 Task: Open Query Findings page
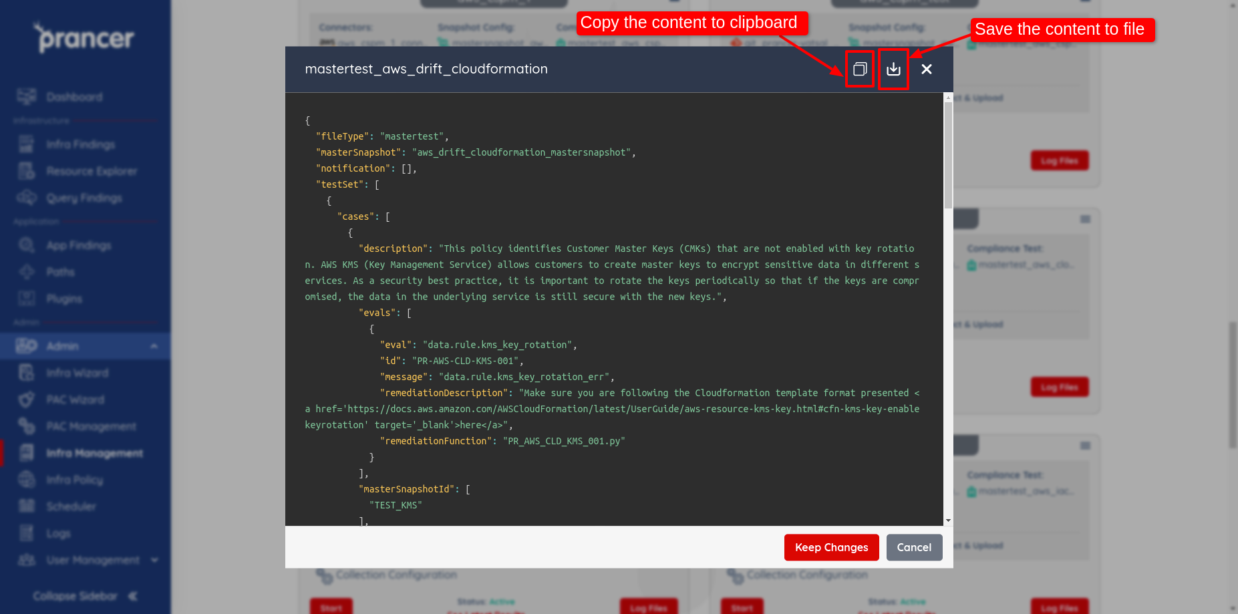(84, 198)
